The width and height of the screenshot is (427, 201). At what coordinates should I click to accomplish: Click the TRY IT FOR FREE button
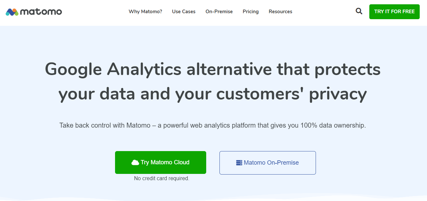tap(395, 12)
